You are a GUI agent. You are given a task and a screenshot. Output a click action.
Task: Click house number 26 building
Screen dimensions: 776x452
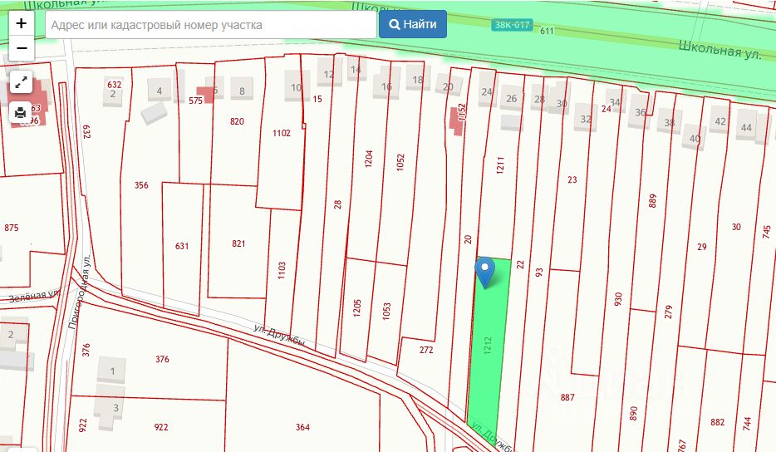point(511,97)
